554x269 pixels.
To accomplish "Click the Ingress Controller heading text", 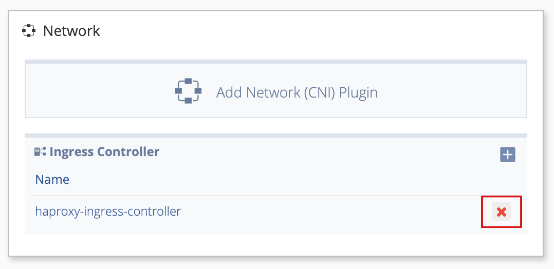I will click(x=105, y=152).
